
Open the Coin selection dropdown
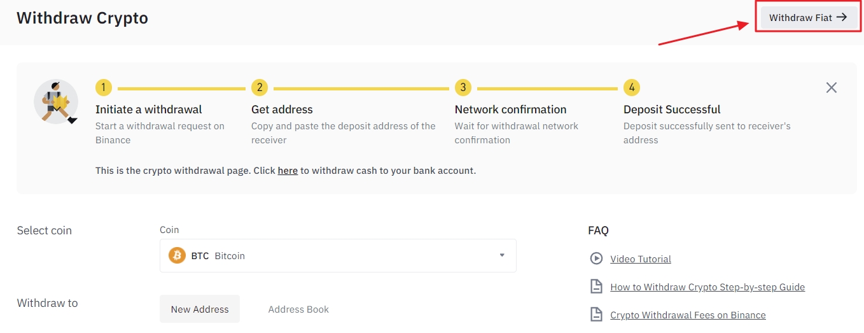click(x=337, y=256)
